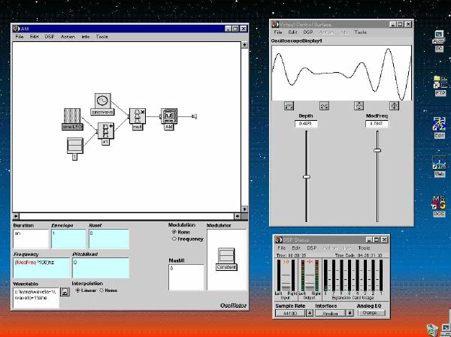Click the first oscilloscope button below the display
Image resolution: width=451 pixels, height=337 pixels.
point(289,106)
